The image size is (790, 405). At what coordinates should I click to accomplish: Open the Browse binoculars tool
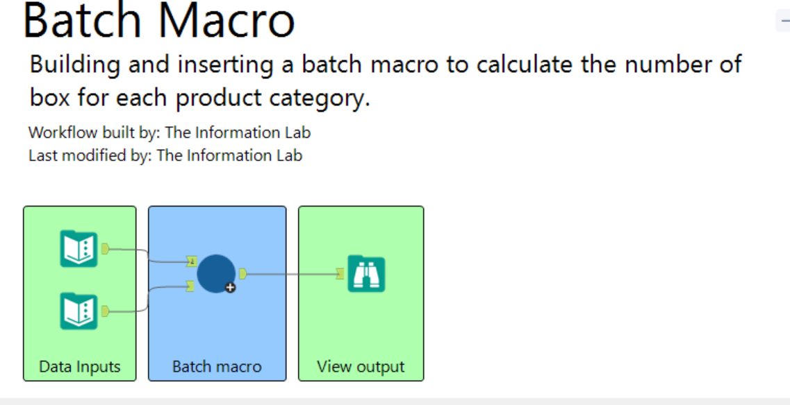(x=366, y=274)
